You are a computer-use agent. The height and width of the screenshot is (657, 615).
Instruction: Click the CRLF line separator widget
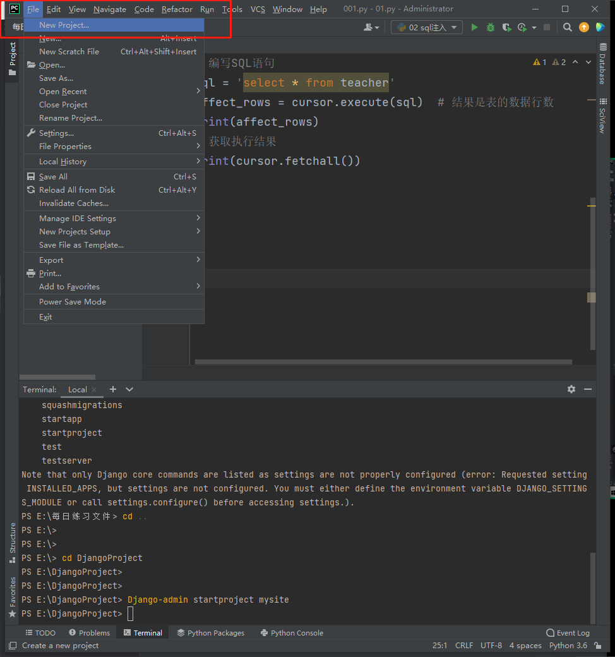click(x=464, y=645)
